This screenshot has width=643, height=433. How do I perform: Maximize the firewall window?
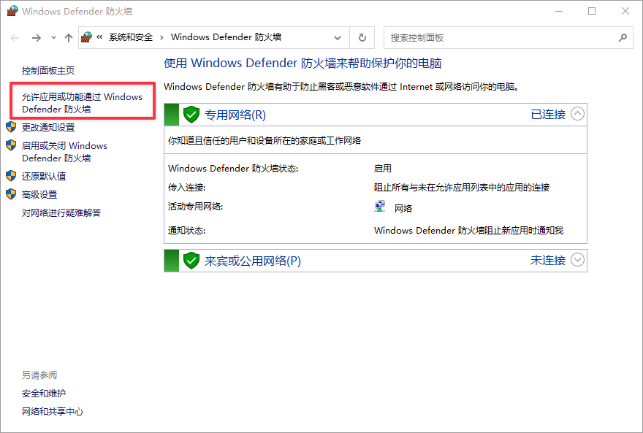click(592, 12)
